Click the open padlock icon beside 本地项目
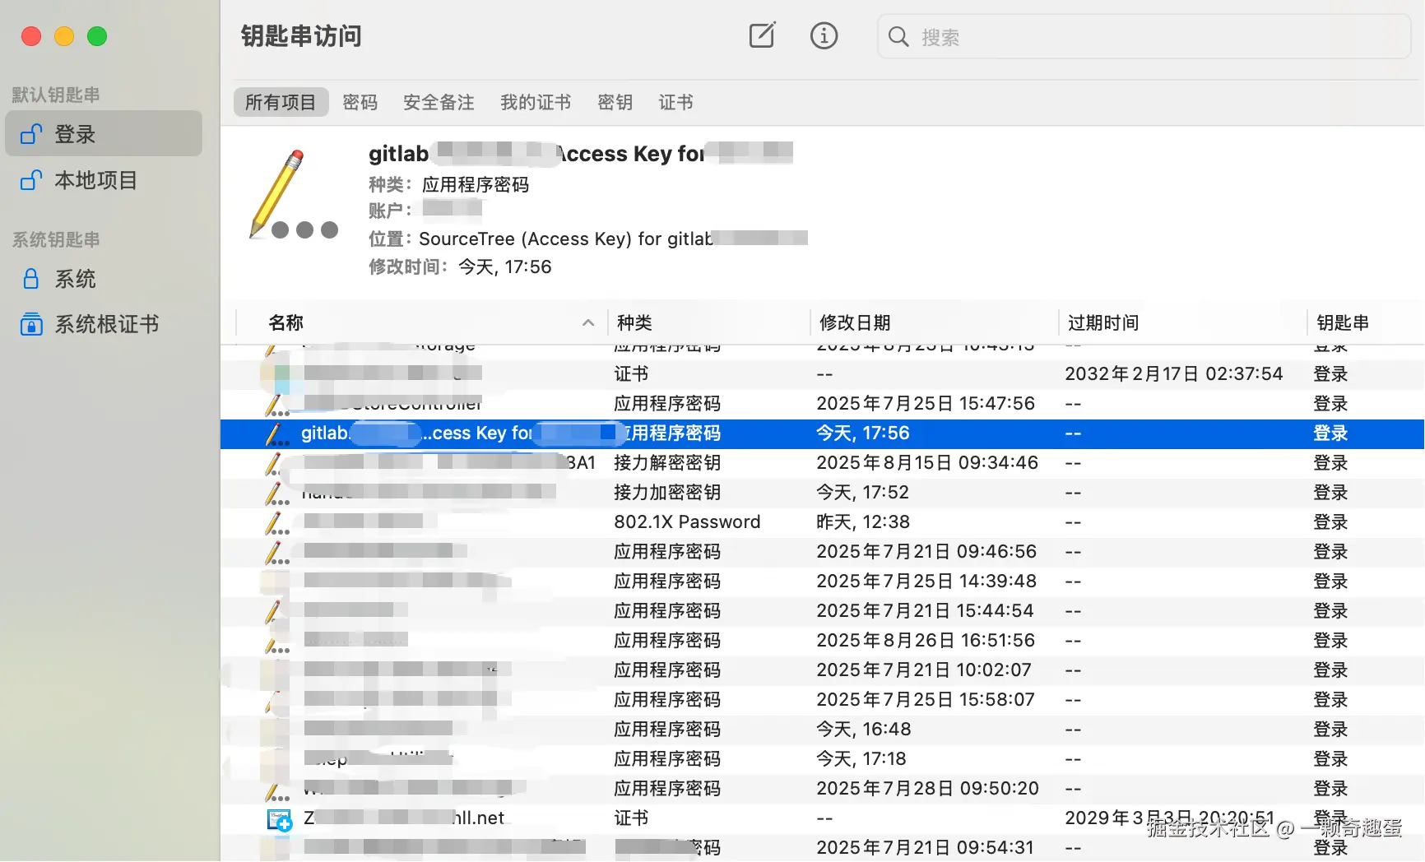Screen dimensions: 1425x862 (x=31, y=179)
